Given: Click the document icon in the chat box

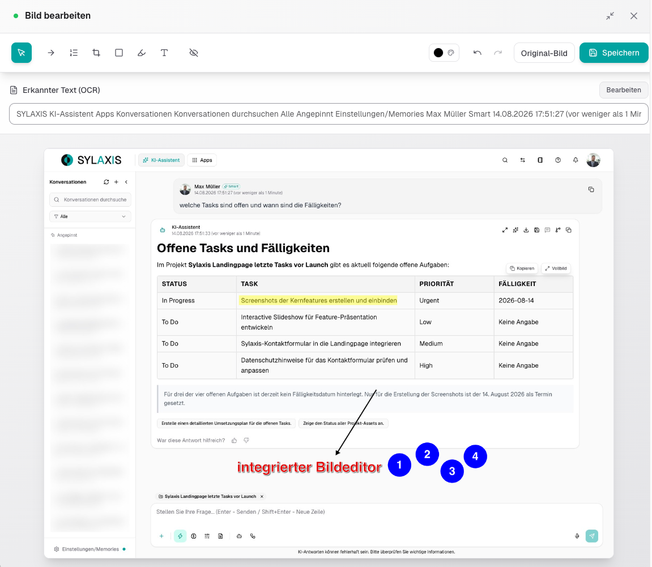Looking at the screenshot, I should tap(220, 536).
